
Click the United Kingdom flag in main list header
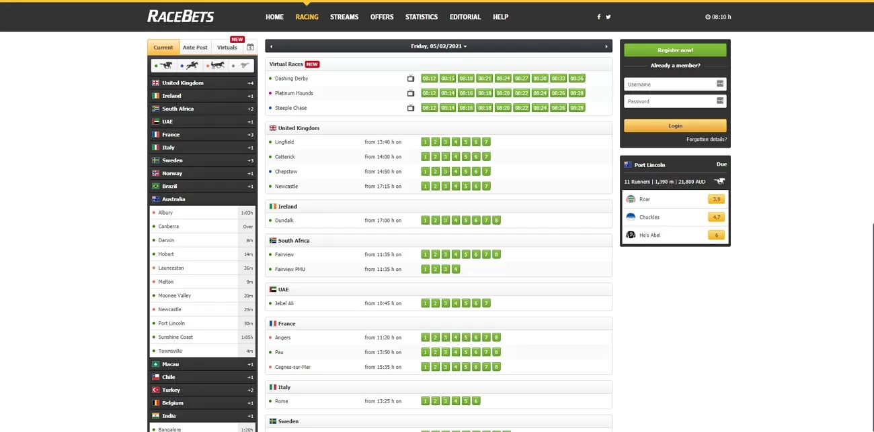coord(273,128)
